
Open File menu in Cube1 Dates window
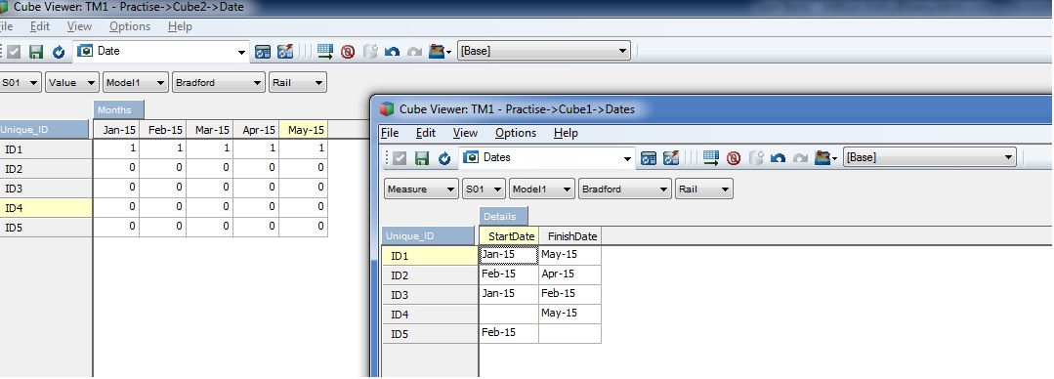tap(390, 133)
